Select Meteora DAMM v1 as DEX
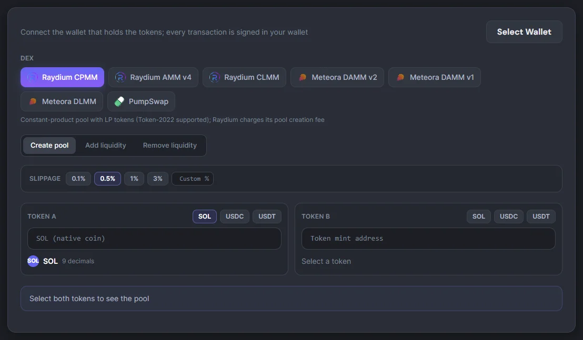583x340 pixels. point(435,77)
